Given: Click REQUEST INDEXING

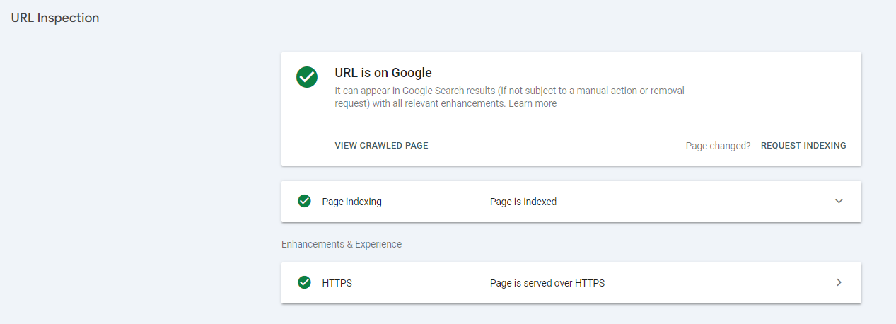Looking at the screenshot, I should point(803,146).
